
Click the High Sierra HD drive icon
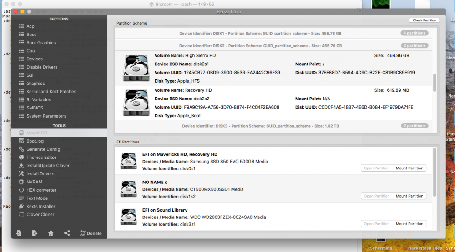(x=136, y=68)
